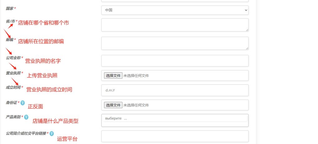Click the 国家 field label
This screenshot has height=144, width=318.
10,8
